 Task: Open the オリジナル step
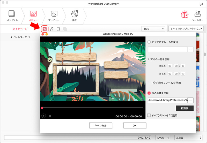click(12, 16)
